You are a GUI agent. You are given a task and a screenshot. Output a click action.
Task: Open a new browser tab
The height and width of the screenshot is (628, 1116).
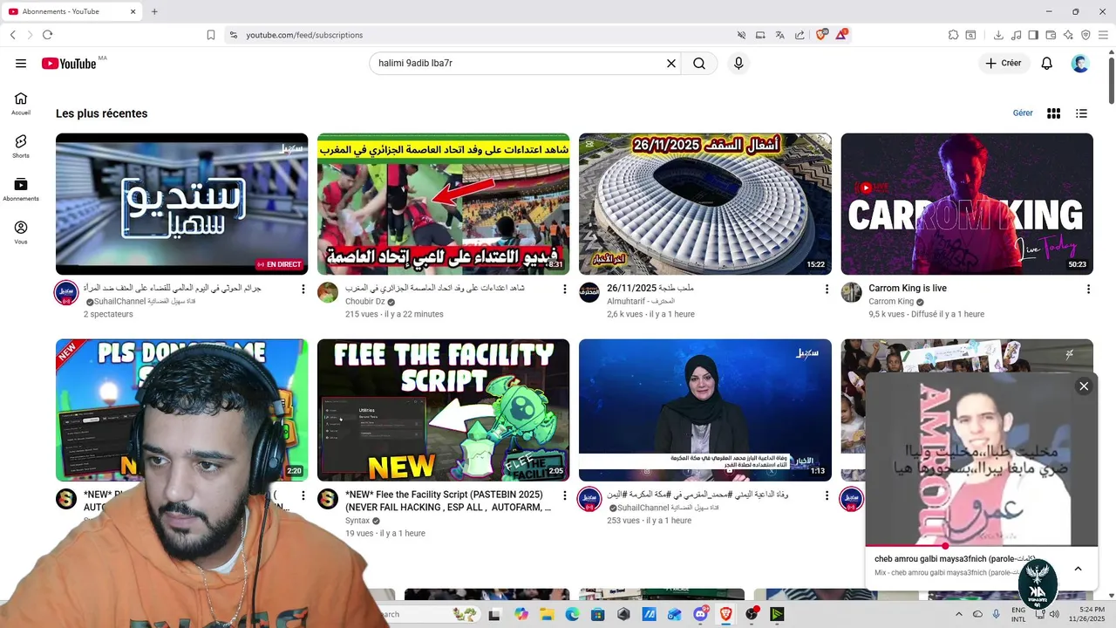[x=154, y=11]
